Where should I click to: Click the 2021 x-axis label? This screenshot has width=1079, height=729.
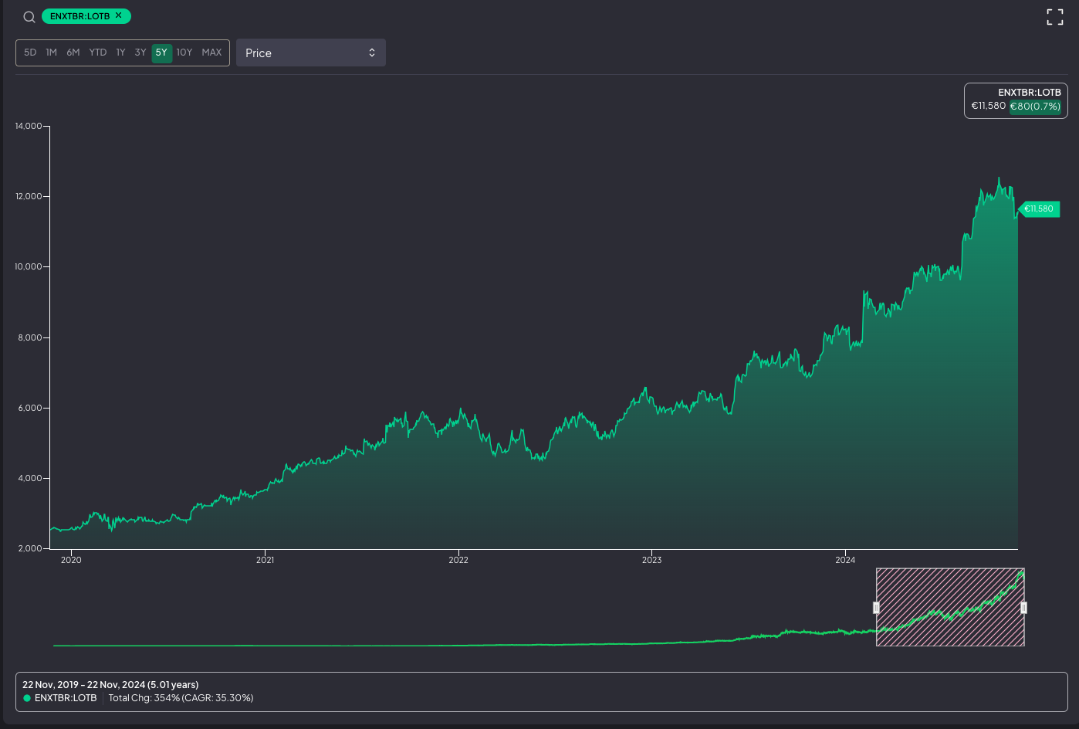pyautogui.click(x=265, y=560)
